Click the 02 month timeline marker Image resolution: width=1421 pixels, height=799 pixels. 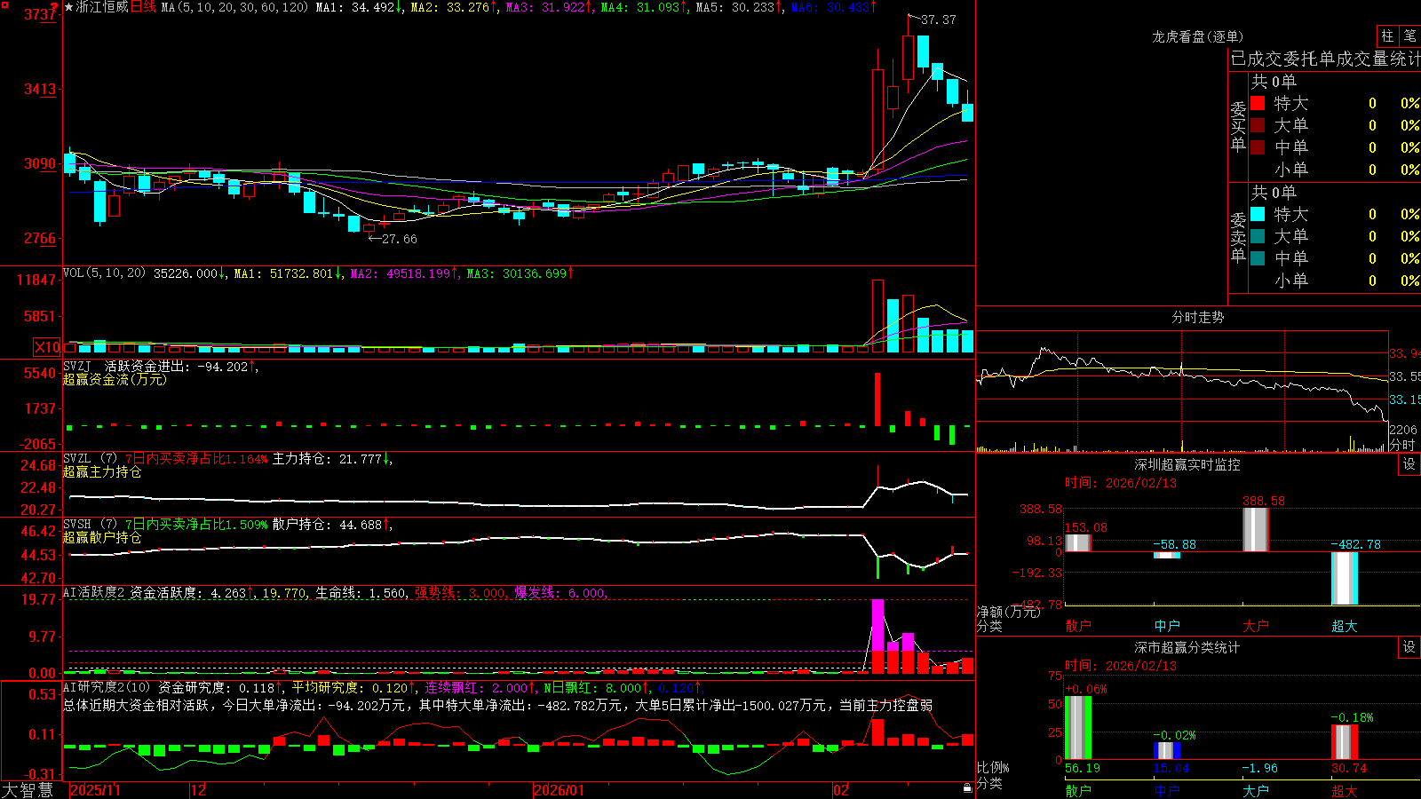pyautogui.click(x=841, y=790)
